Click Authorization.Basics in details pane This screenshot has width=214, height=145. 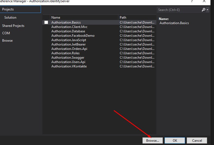174,23
